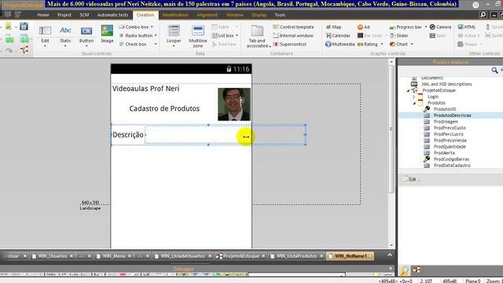The image size is (503, 283).
Task: Open the Automatic tests tab
Action: pos(112,15)
